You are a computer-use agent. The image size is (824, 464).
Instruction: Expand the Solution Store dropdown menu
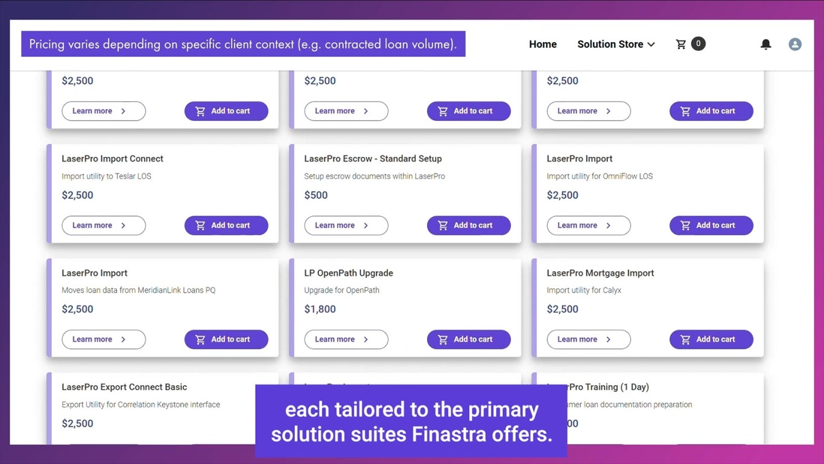click(652, 44)
